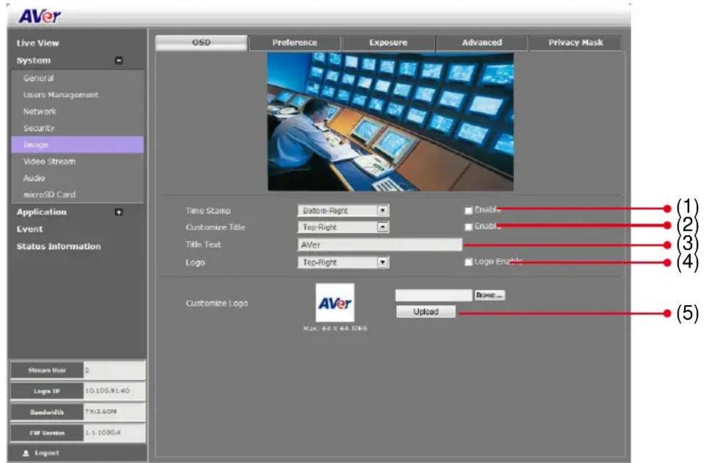This screenshot has width=704, height=463.
Task: Switch to the Exposure tab
Action: pyautogui.click(x=388, y=43)
